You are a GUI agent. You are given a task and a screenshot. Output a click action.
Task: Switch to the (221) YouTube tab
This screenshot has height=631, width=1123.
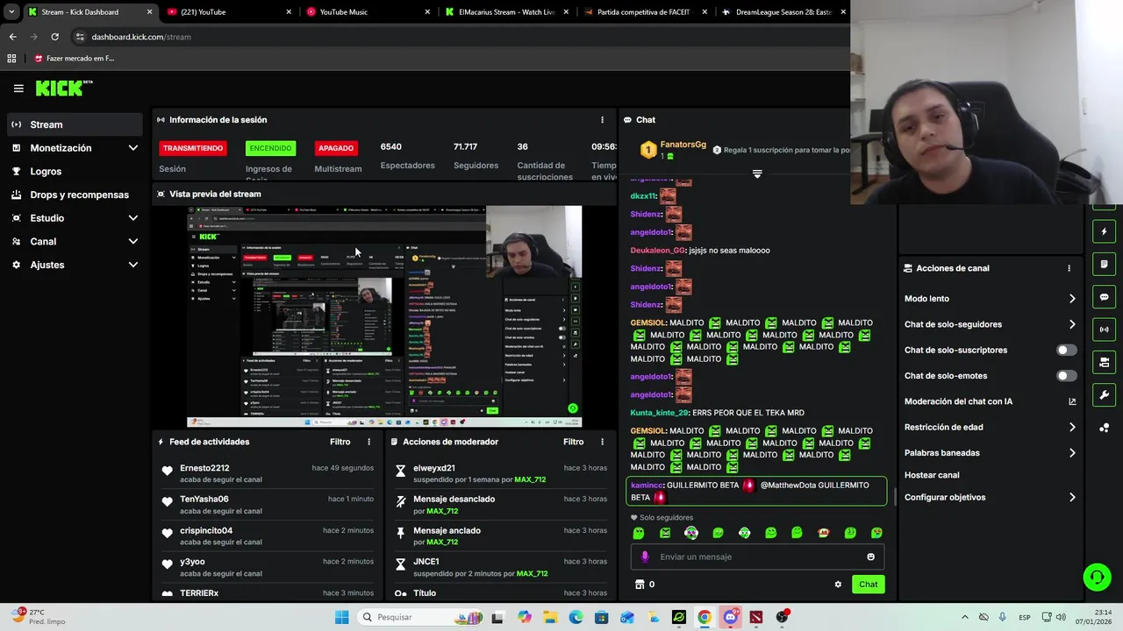(x=230, y=12)
